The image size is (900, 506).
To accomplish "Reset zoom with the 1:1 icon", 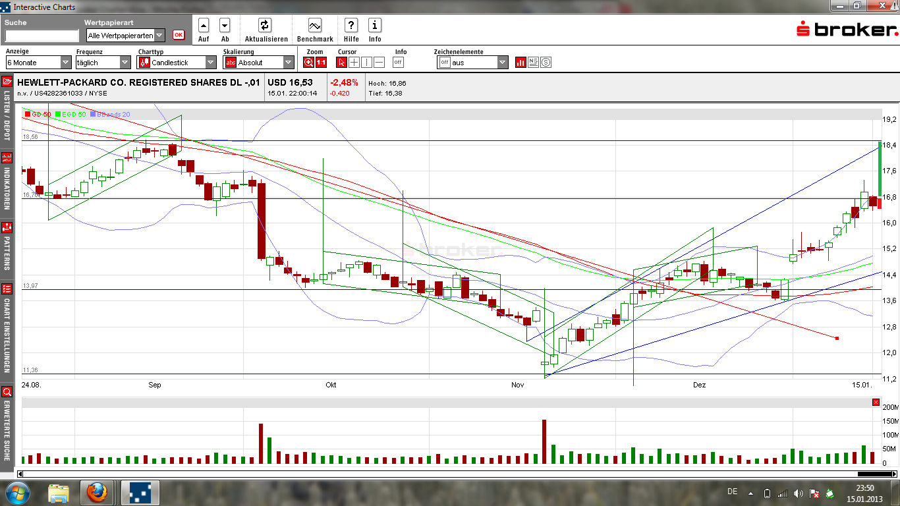I will tap(321, 63).
